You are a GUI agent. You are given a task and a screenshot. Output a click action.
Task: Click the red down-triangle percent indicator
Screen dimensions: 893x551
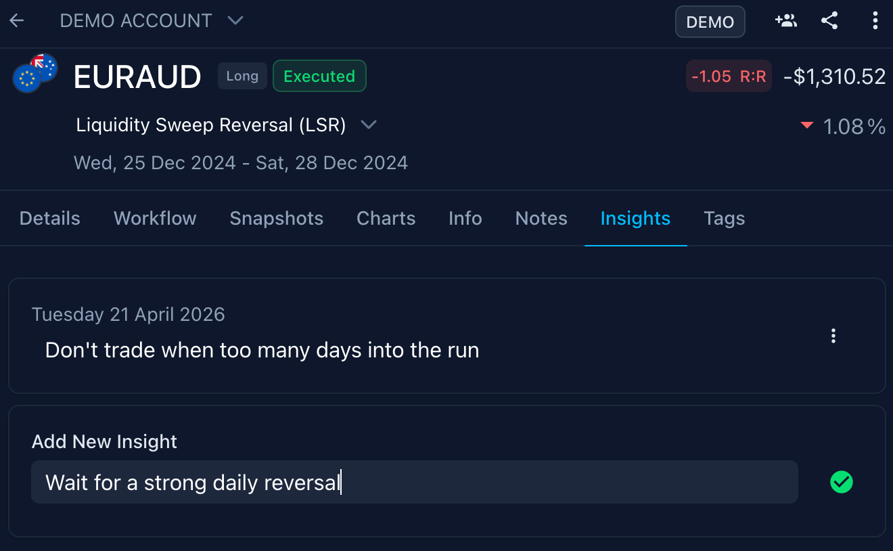click(x=806, y=125)
